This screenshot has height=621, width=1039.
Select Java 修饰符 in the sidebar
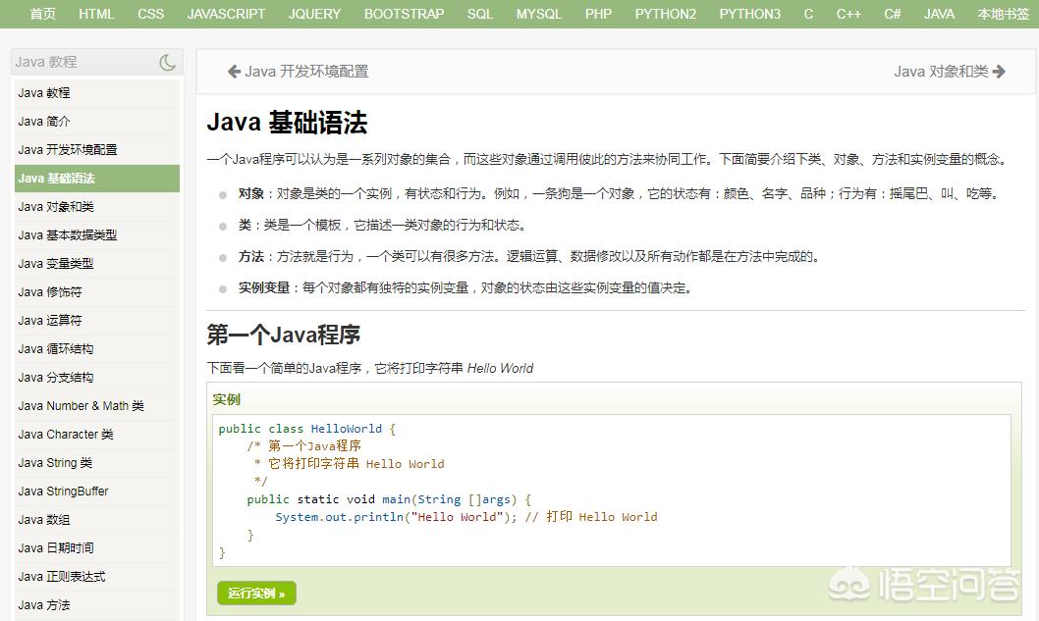(97, 292)
